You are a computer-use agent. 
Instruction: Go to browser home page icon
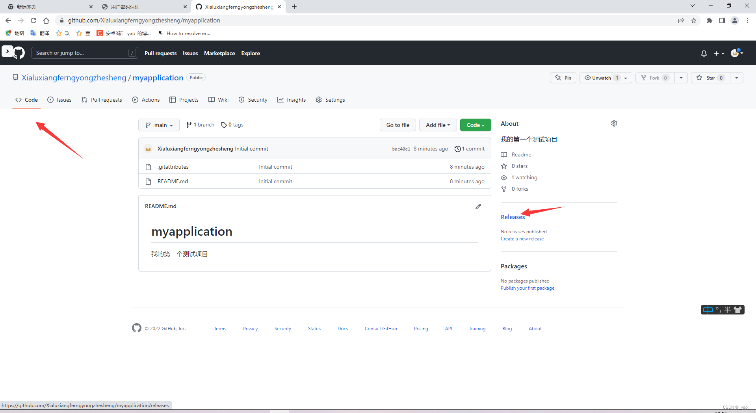tap(46, 20)
